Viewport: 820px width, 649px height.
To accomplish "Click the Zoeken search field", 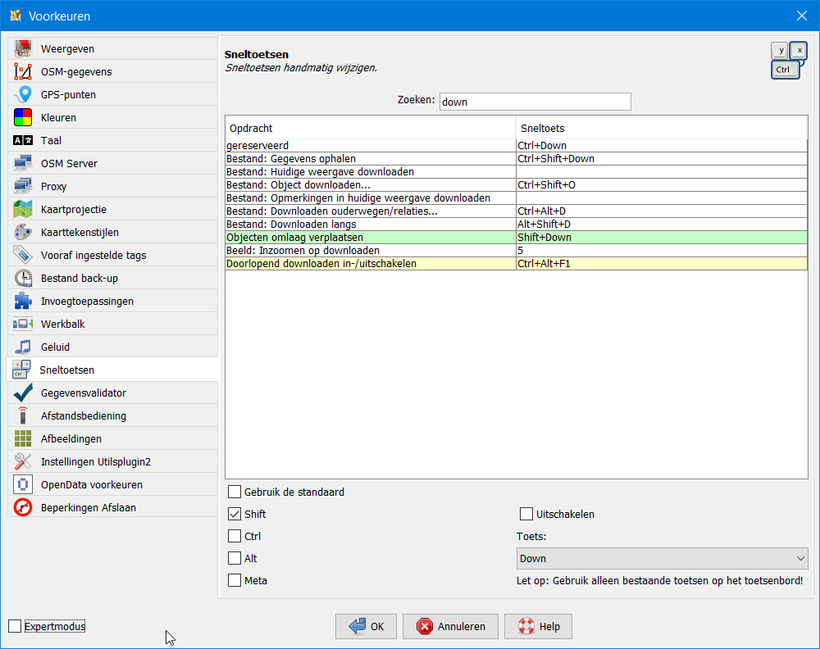I will tap(535, 102).
